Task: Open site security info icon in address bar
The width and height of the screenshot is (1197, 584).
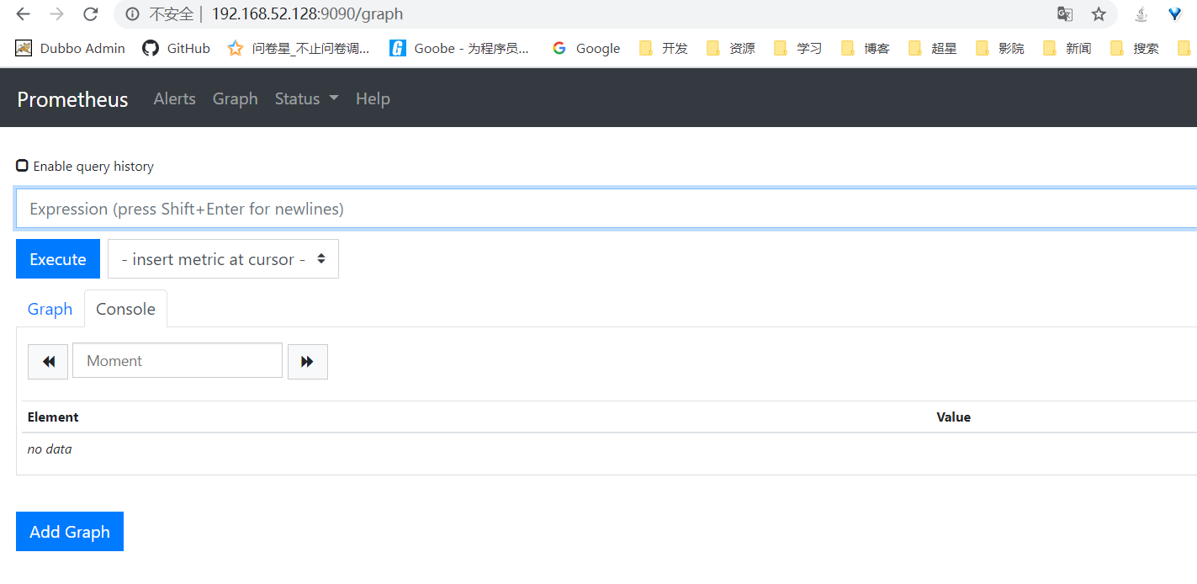Action: pos(131,14)
